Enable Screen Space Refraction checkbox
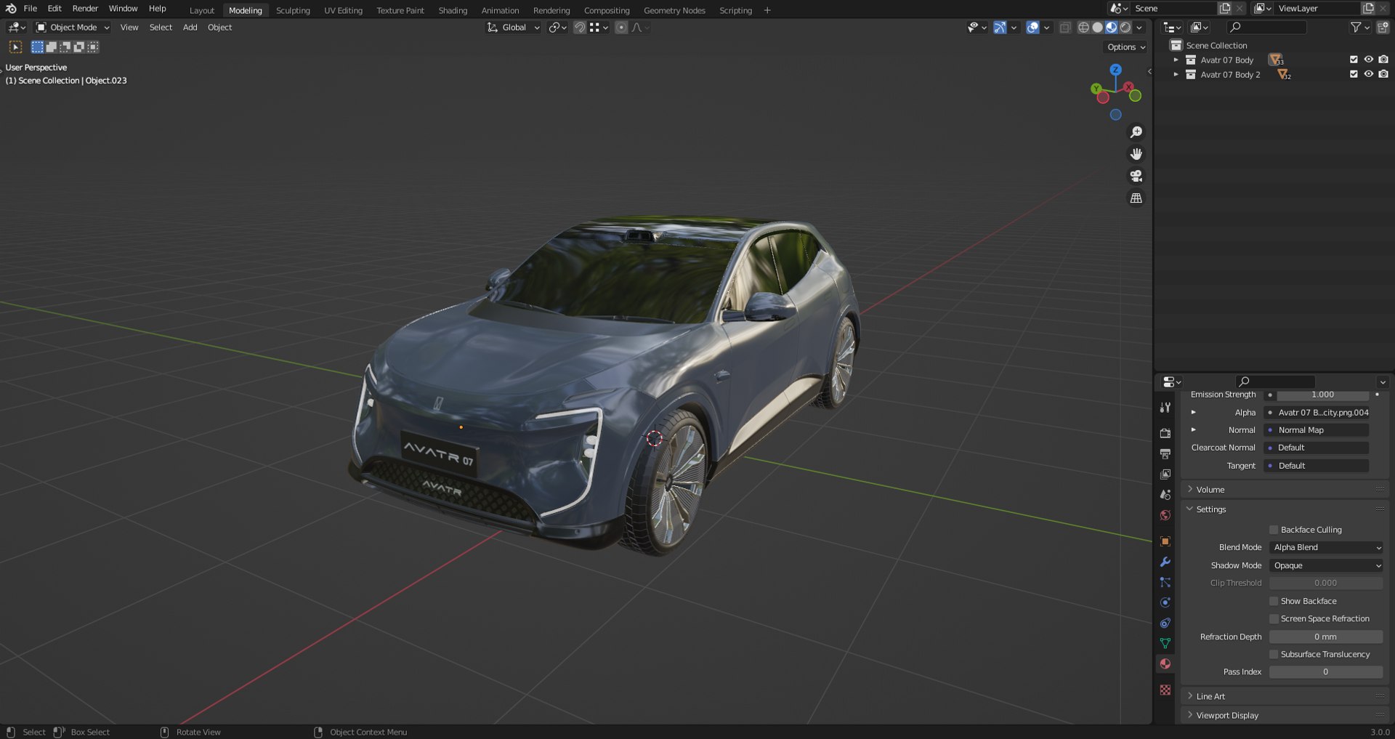 click(1274, 618)
